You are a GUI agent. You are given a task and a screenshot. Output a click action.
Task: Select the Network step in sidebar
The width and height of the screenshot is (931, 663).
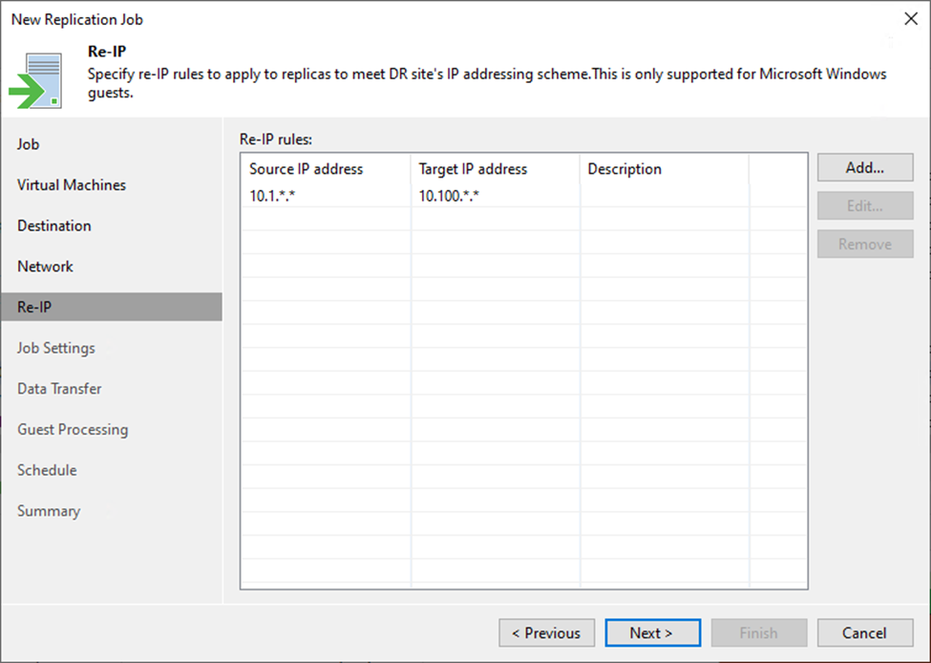coord(45,267)
